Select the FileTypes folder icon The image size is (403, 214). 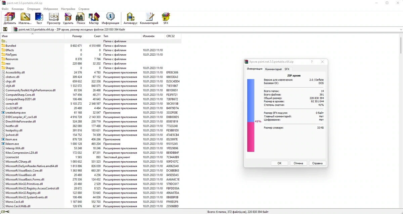click(3, 54)
